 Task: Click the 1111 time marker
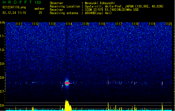[x=19, y=24]
